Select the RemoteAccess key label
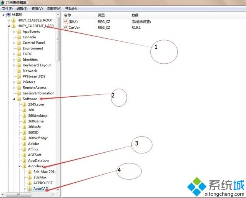 coord(35,88)
